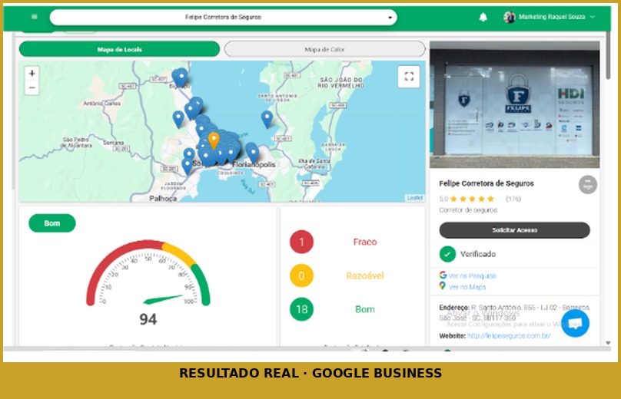
Task: Select the red Fraco count circle
Action: (301, 242)
